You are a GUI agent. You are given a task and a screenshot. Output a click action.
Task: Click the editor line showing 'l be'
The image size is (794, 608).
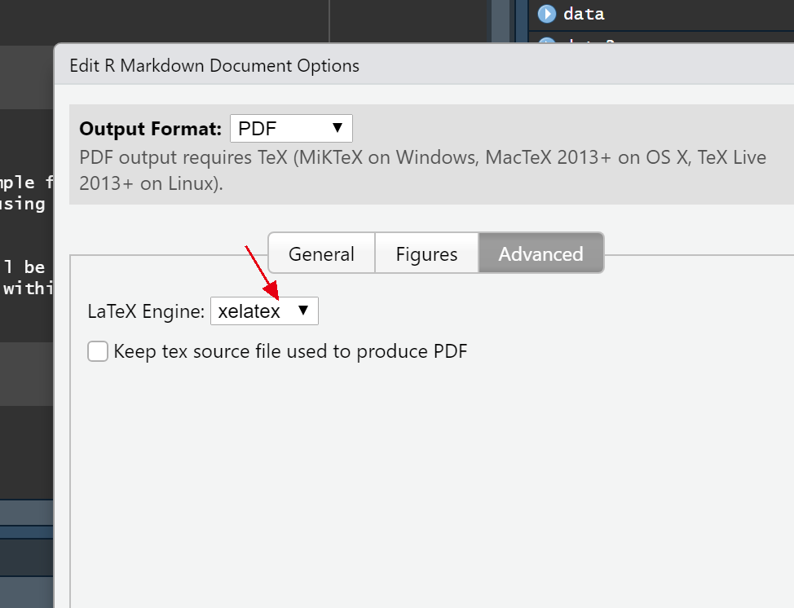pyautogui.click(x=23, y=267)
